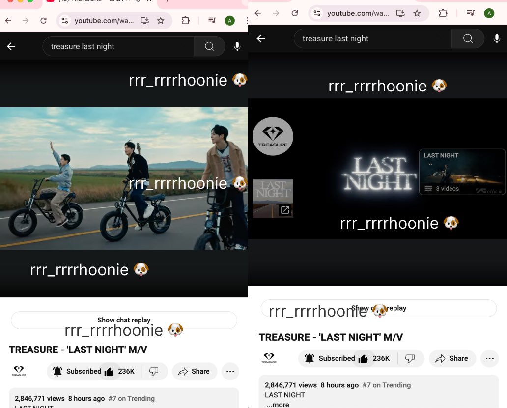Click browser forward arrow in left window
507x408 pixels.
(x=26, y=21)
